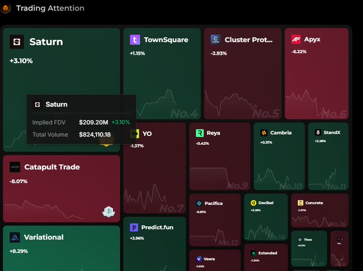
Task: Select the "Concrete" tile name
Action: (314, 203)
